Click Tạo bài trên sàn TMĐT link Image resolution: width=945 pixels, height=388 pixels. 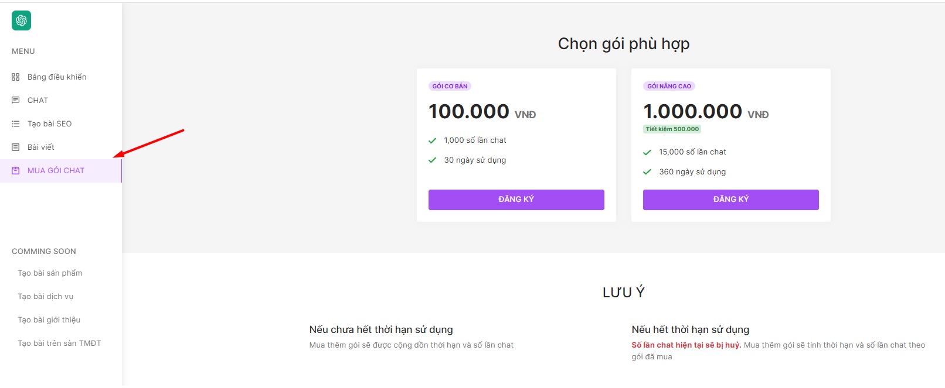tap(59, 344)
